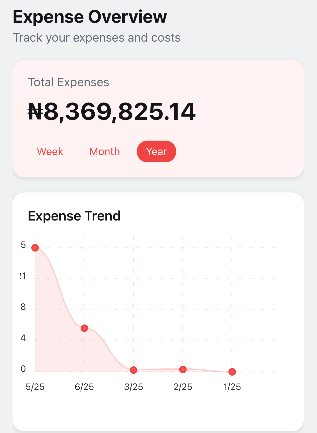Click the subtitle Track your expenses and costs
This screenshot has height=433, width=317.
(x=97, y=38)
